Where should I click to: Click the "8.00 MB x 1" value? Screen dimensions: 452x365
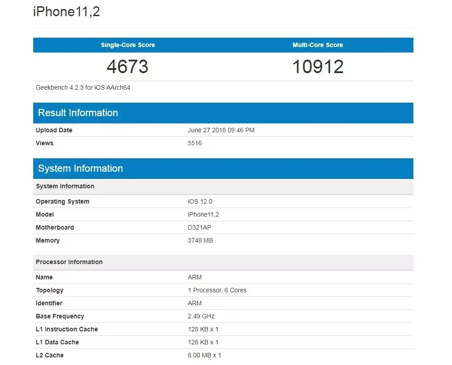204,355
